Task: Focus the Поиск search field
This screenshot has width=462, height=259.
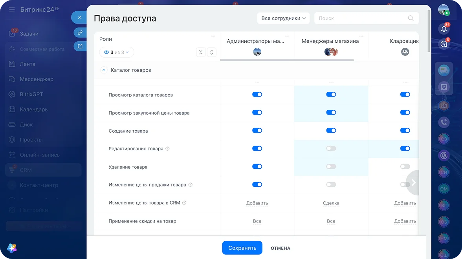Action: 367,18
